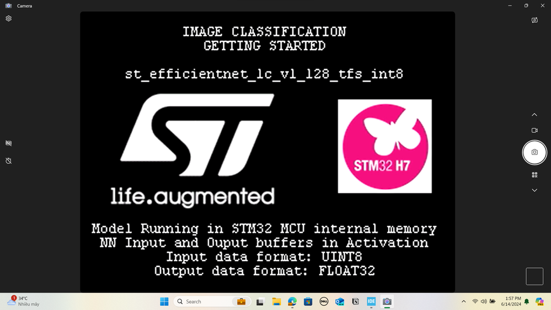
Task: Launch Microsoft Edge from the taskbar
Action: (292, 302)
